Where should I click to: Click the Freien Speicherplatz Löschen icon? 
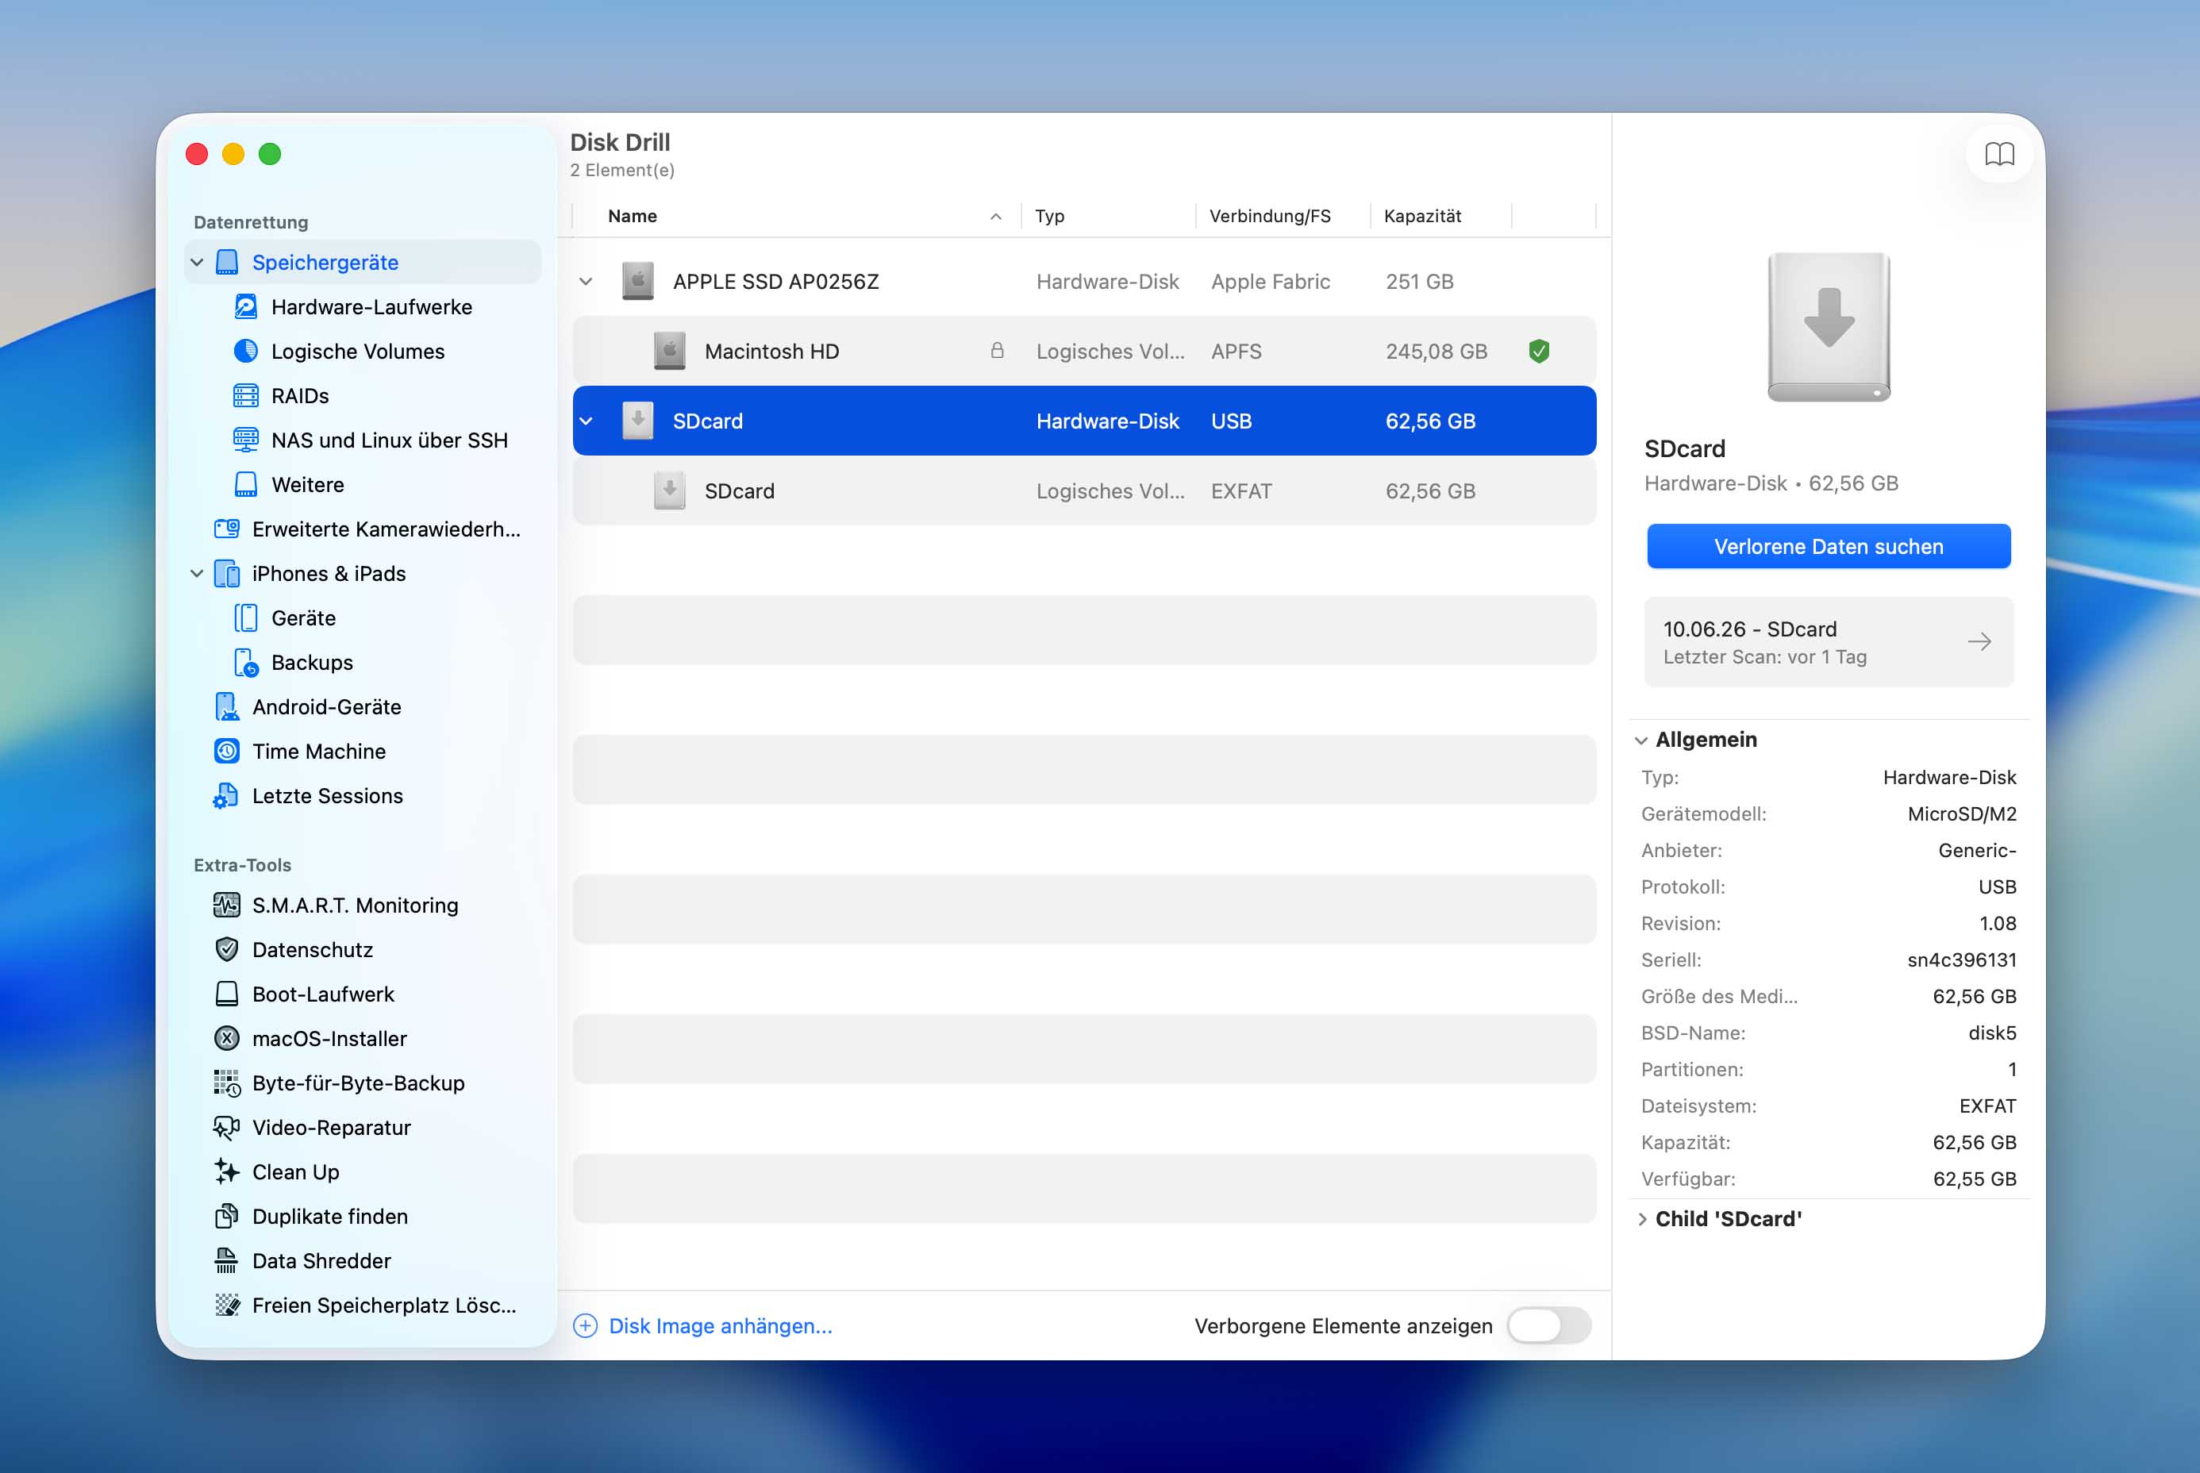pos(227,1305)
